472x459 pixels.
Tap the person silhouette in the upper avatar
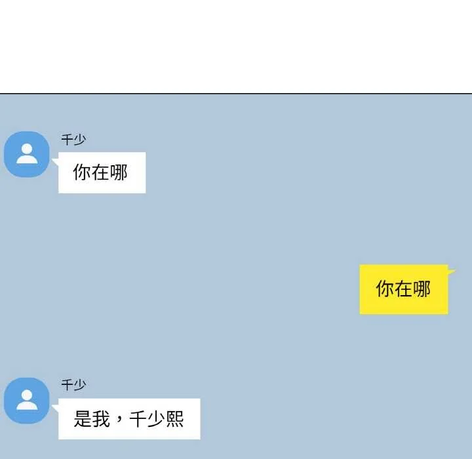pos(27,153)
